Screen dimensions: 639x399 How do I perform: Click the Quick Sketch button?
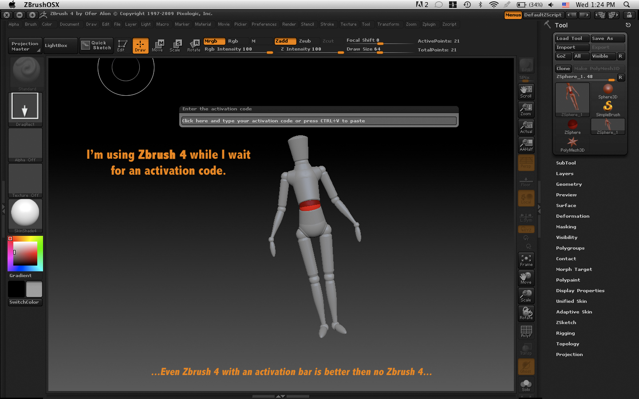96,46
